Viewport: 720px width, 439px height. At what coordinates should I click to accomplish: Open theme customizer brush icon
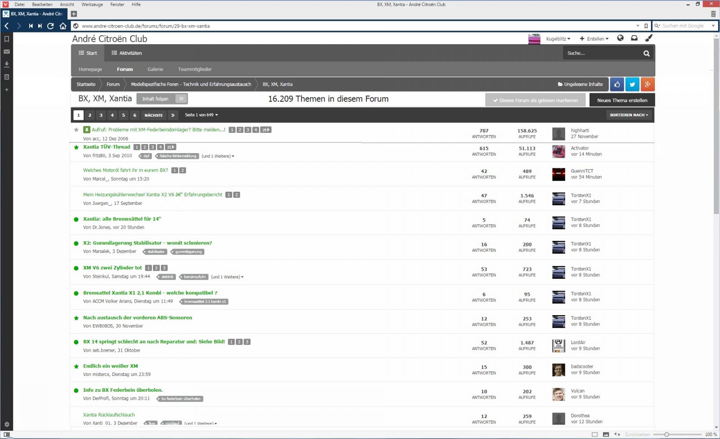648,38
